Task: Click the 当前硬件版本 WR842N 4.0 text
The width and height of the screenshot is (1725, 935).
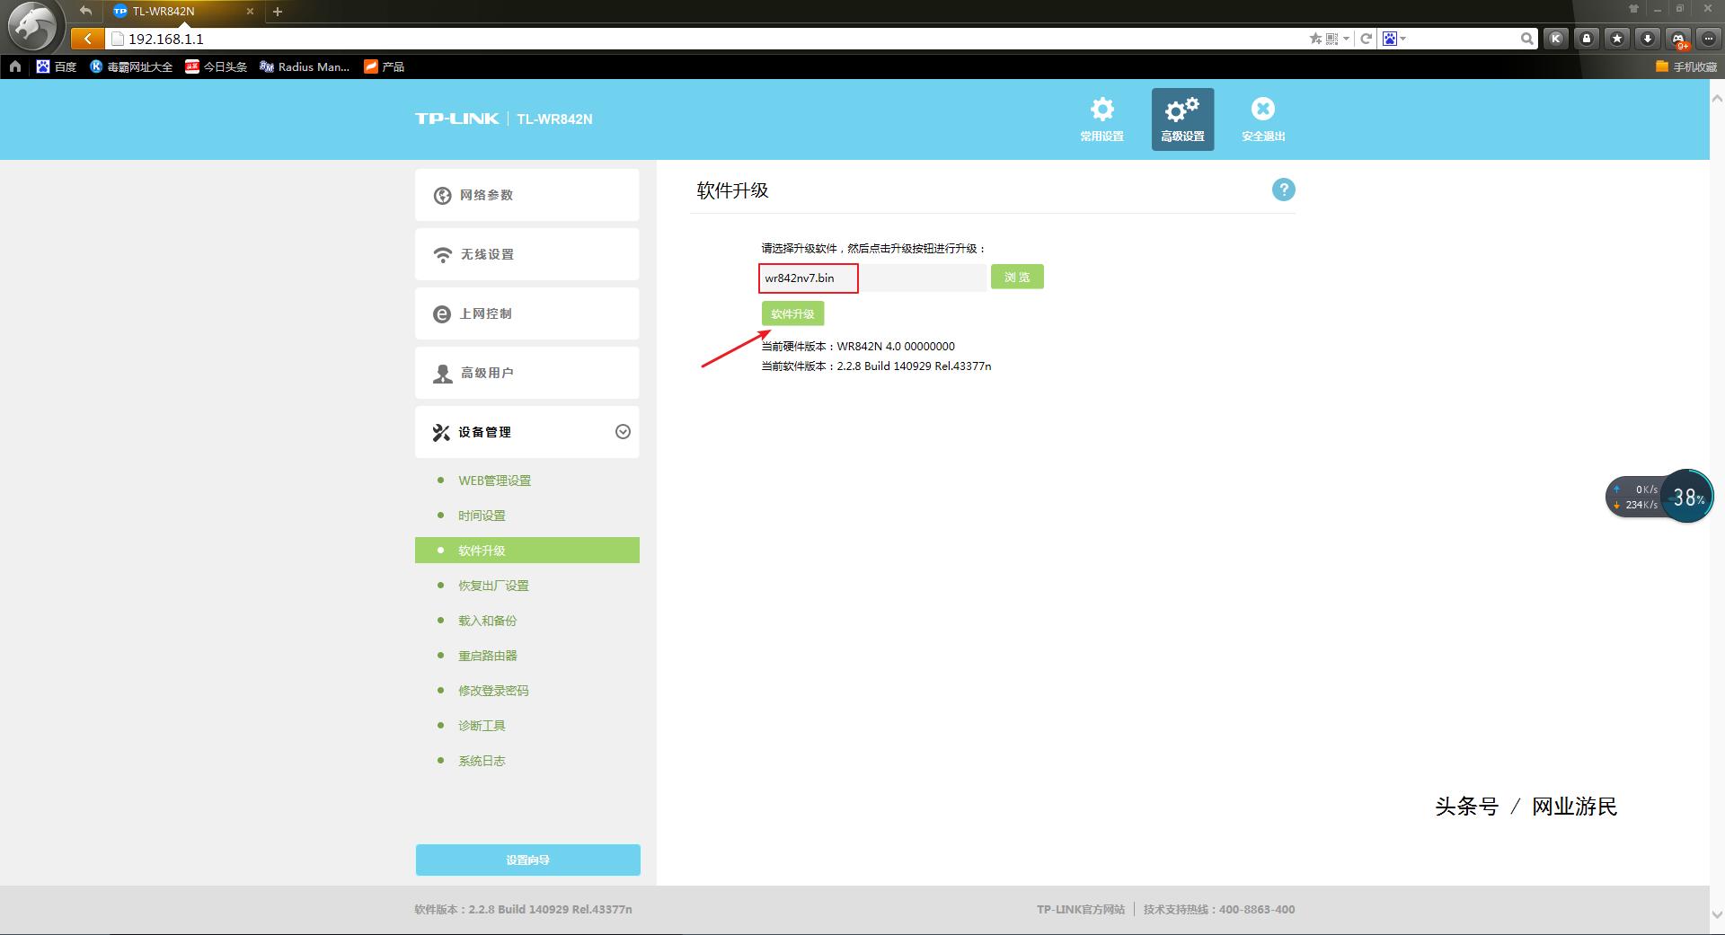Action: (x=858, y=346)
